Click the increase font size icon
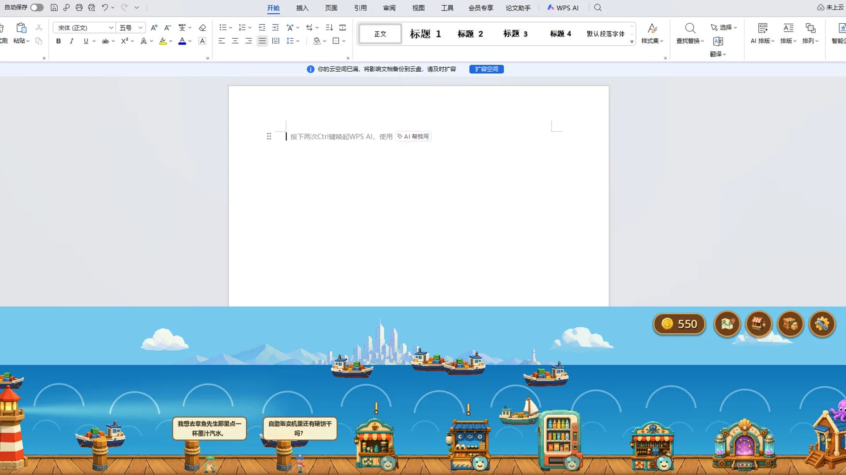The image size is (846, 475). click(x=154, y=28)
